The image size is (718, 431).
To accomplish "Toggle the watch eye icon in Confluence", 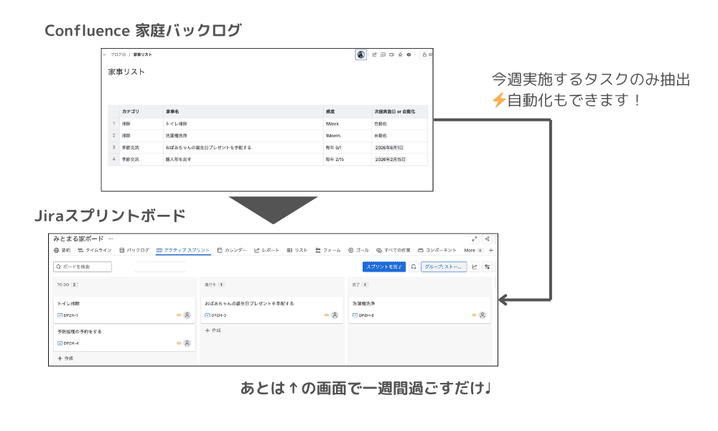I will coord(409,55).
